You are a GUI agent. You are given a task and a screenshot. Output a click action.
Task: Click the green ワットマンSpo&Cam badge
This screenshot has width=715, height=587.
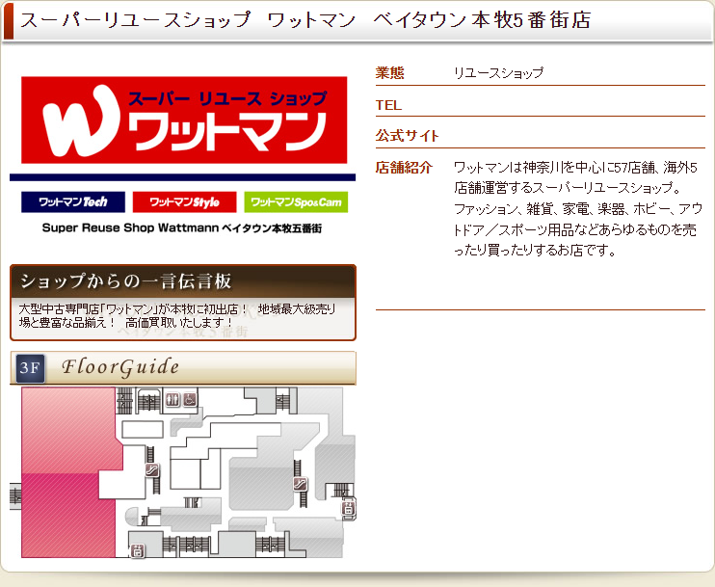point(296,202)
